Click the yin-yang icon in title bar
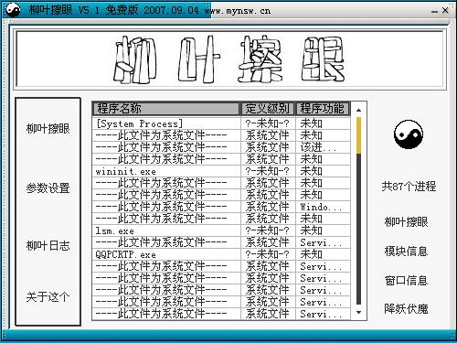Viewport: 457px width, 343px height. [13, 9]
